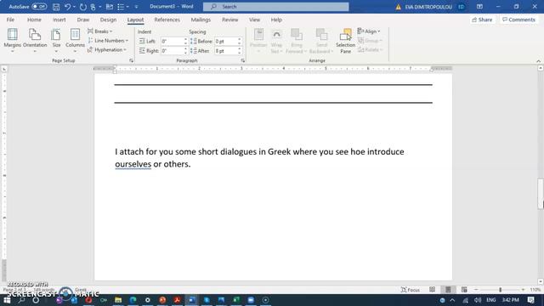The height and width of the screenshot is (306, 544).
Task: Open the Orientation options
Action: tap(35, 41)
